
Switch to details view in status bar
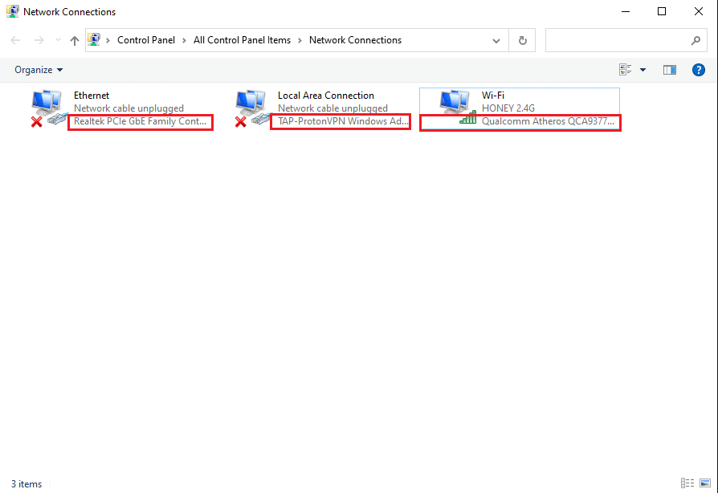[687, 483]
